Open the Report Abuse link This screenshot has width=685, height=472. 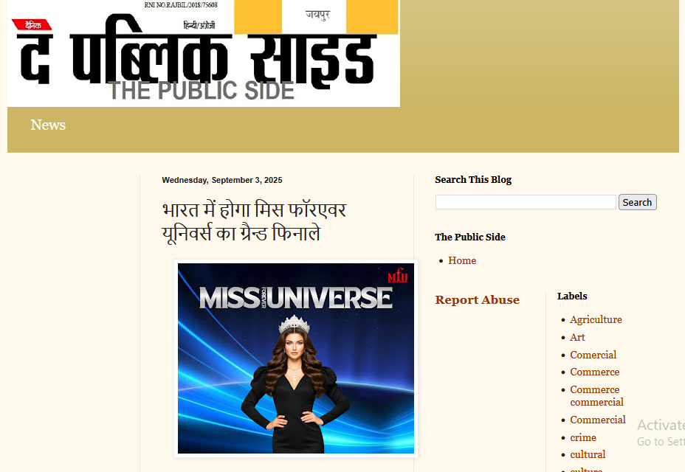(477, 300)
